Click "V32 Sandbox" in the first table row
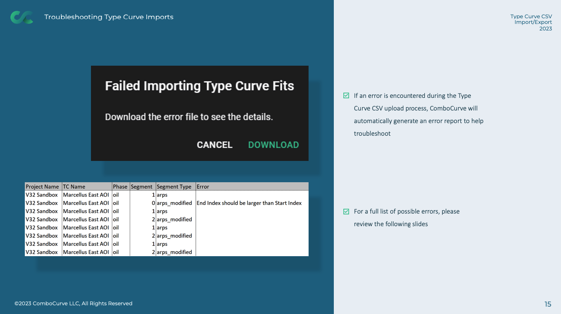Screen dimensions: 561x314 coord(42,195)
